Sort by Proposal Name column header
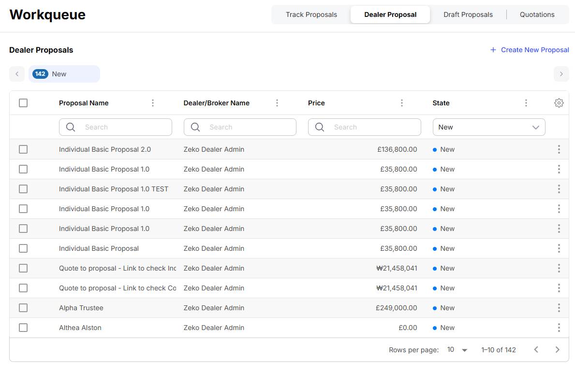Screen dimensions: 575x374 (84, 103)
